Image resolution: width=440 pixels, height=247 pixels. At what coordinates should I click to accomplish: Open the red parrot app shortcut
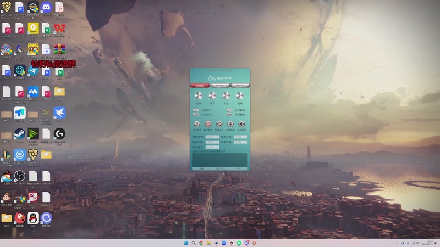point(20,219)
